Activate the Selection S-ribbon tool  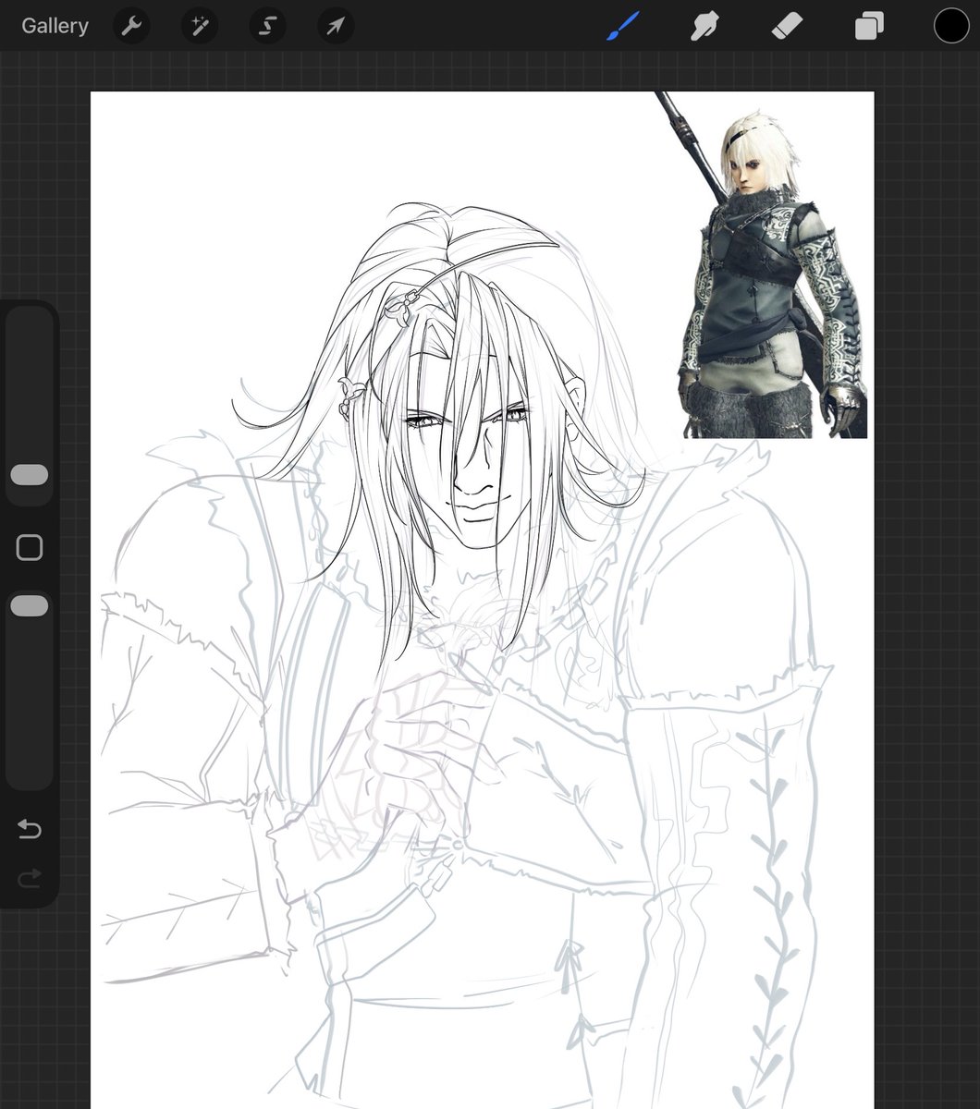267,26
